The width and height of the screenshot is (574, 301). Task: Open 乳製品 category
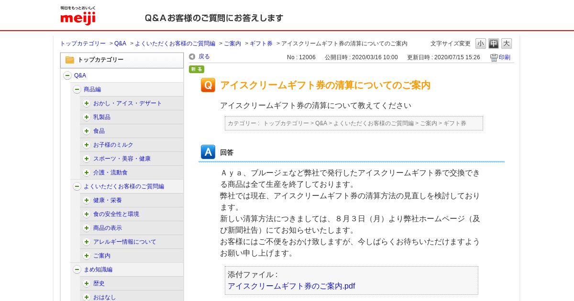point(102,117)
